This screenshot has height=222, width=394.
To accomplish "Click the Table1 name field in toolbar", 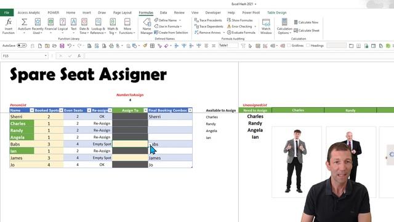I will point(228,46).
